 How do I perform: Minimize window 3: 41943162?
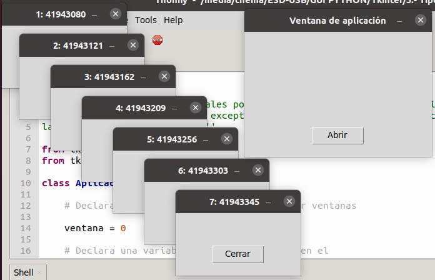[x=143, y=77]
